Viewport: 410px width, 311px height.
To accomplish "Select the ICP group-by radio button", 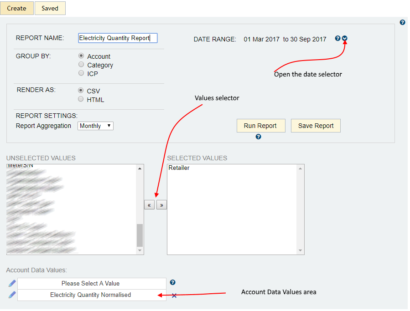I will click(81, 73).
